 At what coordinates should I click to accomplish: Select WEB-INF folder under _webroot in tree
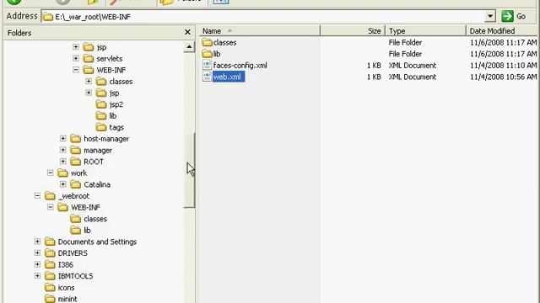[x=85, y=208]
